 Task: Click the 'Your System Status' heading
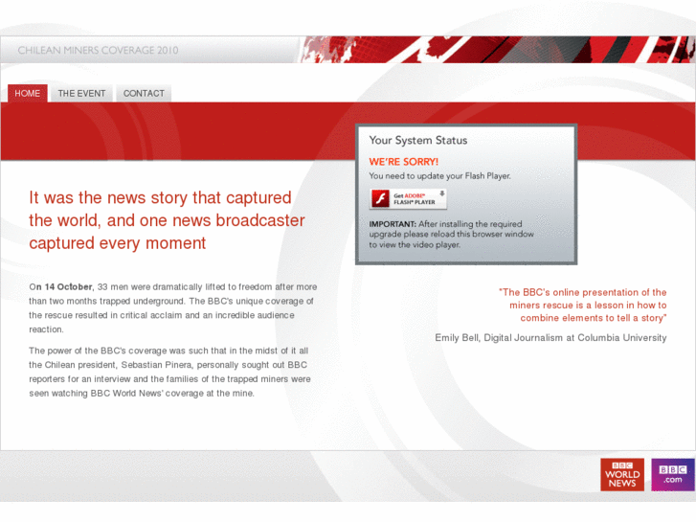pyautogui.click(x=418, y=141)
